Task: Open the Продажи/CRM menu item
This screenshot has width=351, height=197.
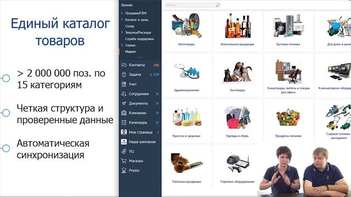Action: (x=136, y=13)
